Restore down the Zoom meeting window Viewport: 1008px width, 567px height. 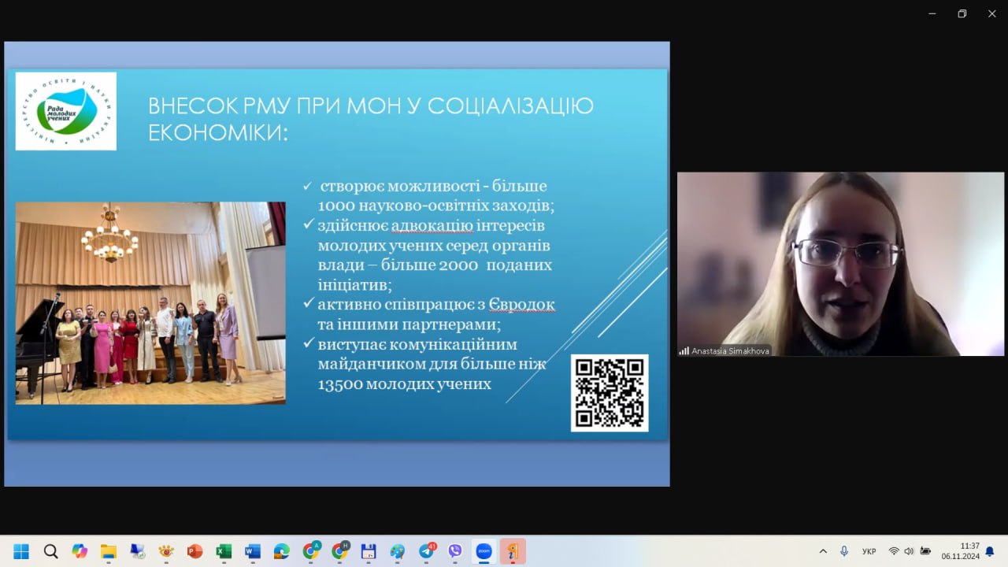pyautogui.click(x=962, y=13)
